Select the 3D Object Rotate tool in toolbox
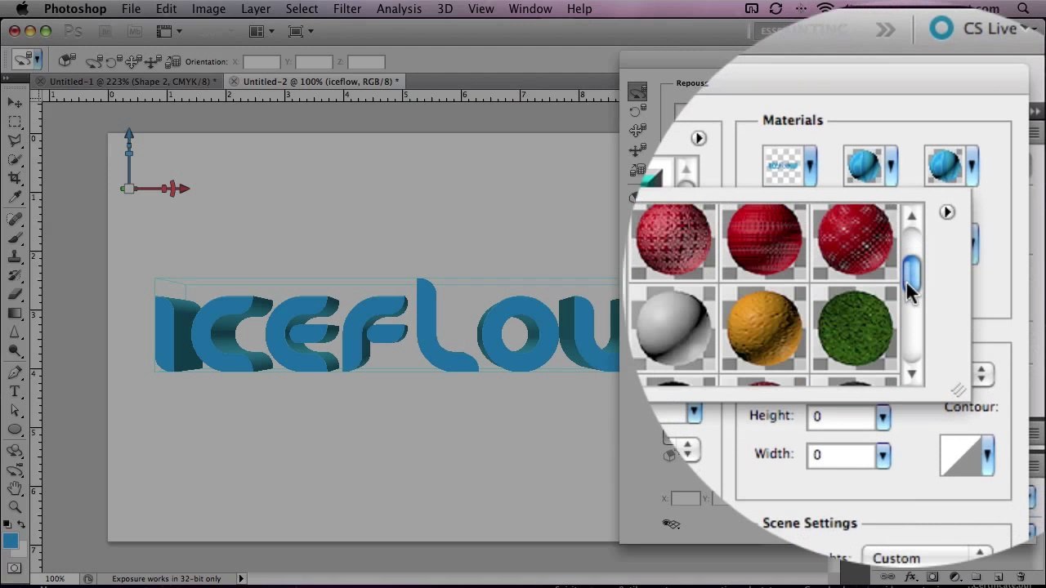This screenshot has width=1046, height=588. point(15,451)
